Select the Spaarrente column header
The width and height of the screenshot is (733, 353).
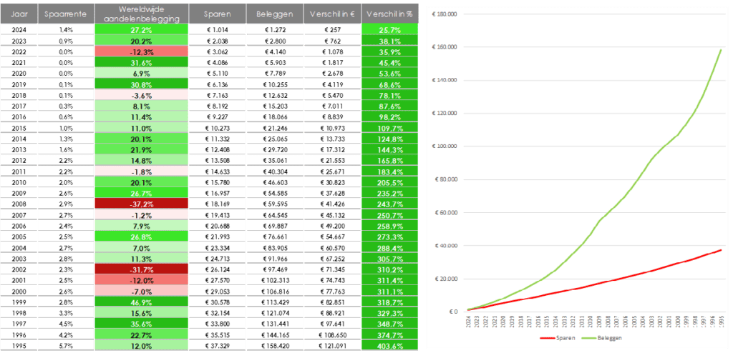click(x=65, y=13)
